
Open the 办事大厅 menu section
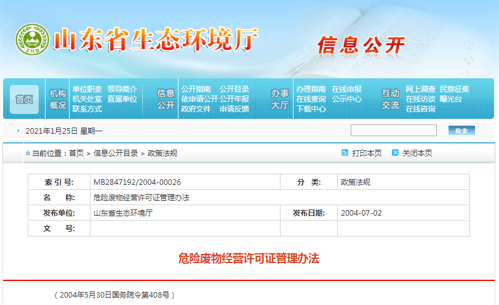tap(280, 99)
